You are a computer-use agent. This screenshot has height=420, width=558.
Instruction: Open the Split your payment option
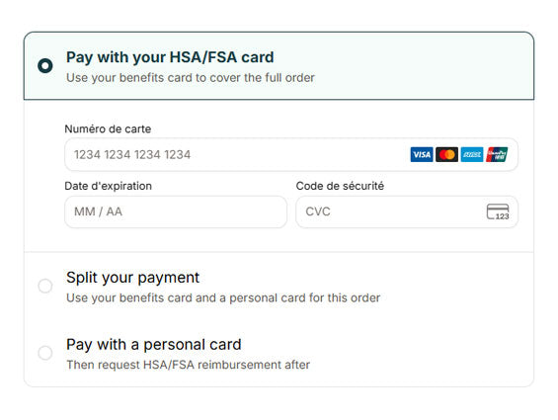pyautogui.click(x=279, y=286)
